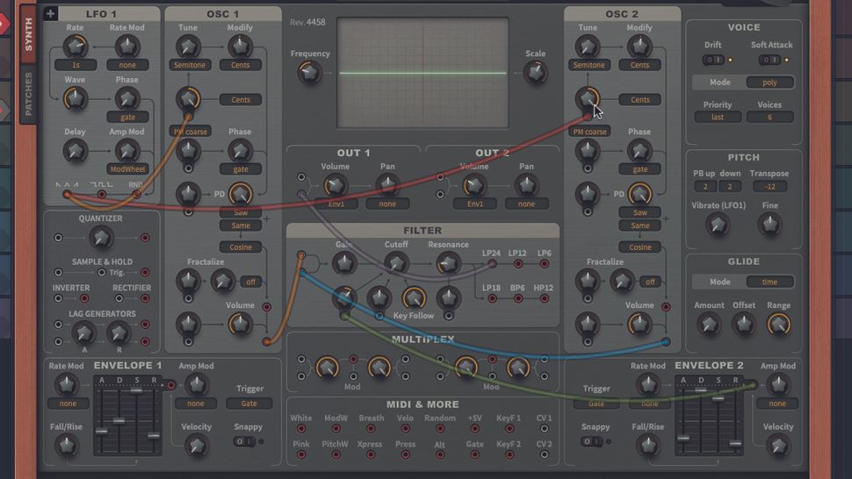Screen dimensions: 852x479
Task: Click the Envelope 1 Trigger Gate button
Action: click(249, 404)
